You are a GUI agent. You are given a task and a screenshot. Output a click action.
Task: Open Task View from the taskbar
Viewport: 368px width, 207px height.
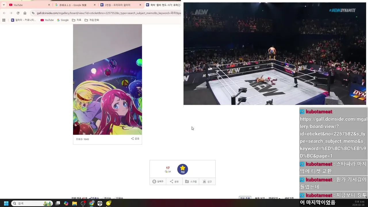point(58,203)
